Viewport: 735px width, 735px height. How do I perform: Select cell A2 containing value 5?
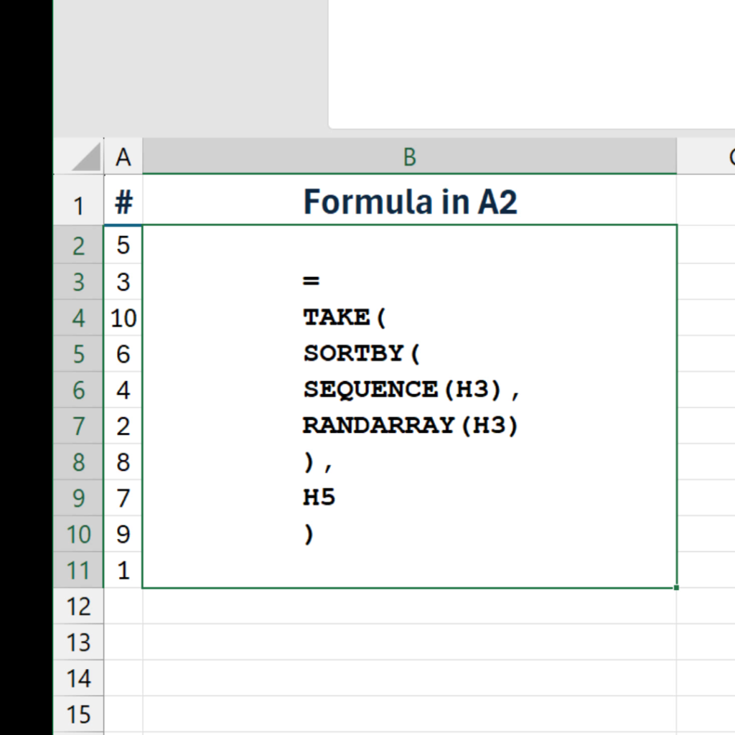click(x=123, y=245)
